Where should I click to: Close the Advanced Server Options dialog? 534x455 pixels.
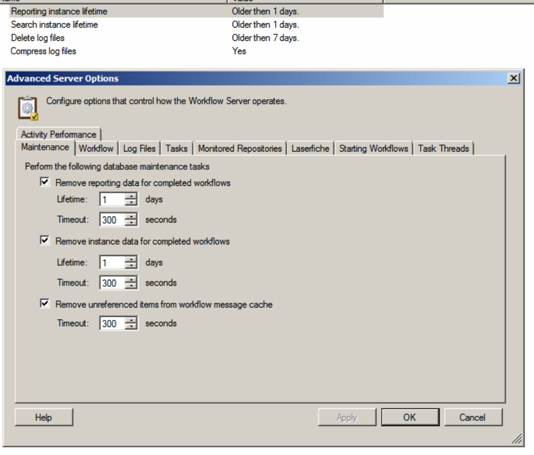tap(513, 78)
